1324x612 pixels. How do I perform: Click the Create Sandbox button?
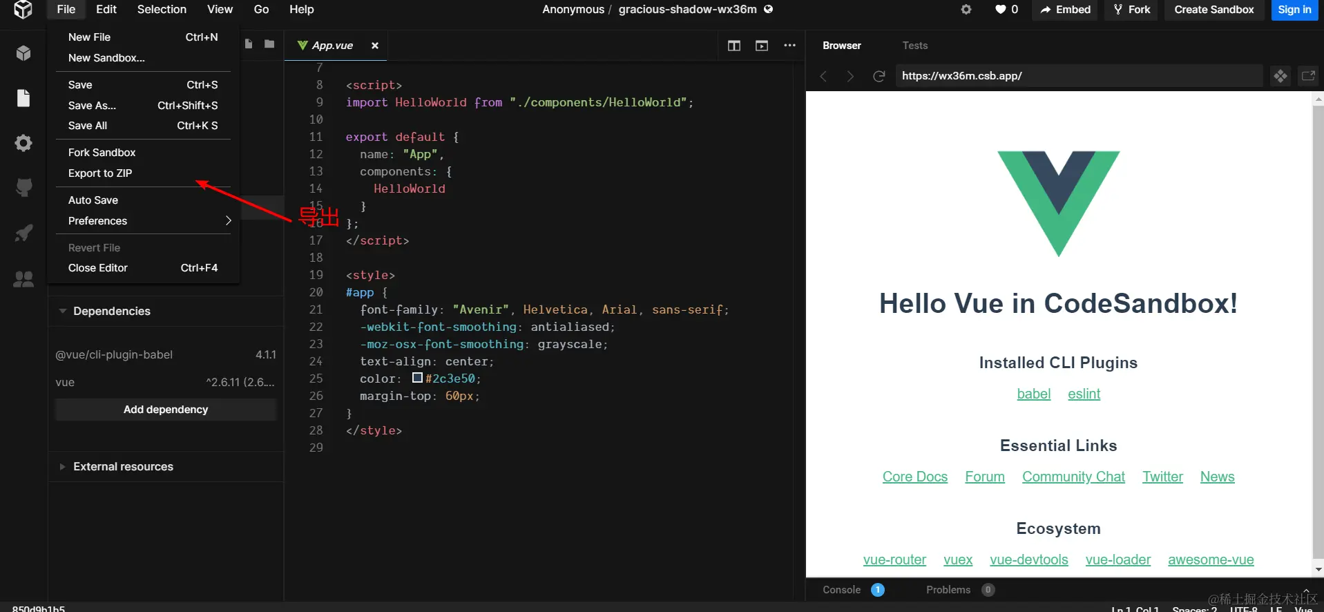(1214, 10)
